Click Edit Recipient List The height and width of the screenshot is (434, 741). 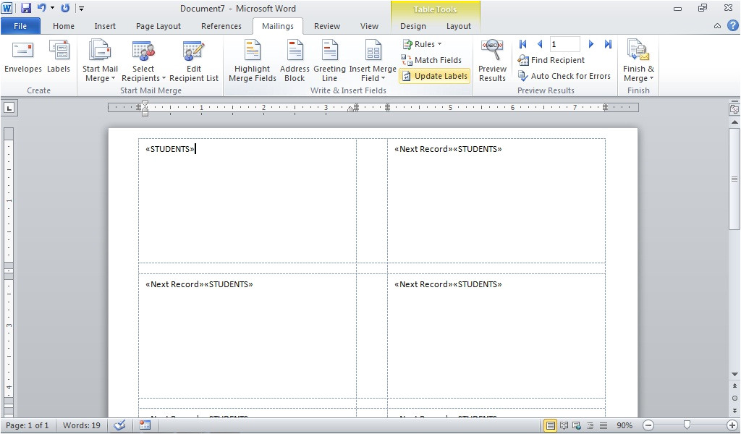[x=193, y=60]
